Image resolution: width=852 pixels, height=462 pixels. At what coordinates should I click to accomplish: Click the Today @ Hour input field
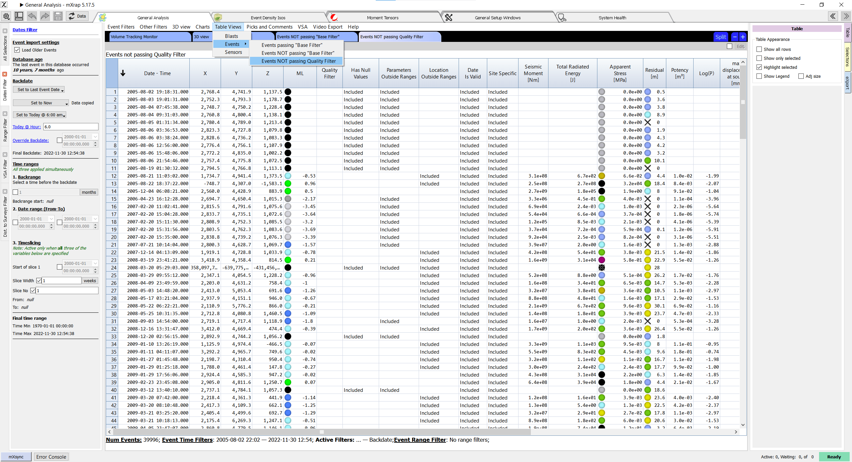click(x=71, y=127)
